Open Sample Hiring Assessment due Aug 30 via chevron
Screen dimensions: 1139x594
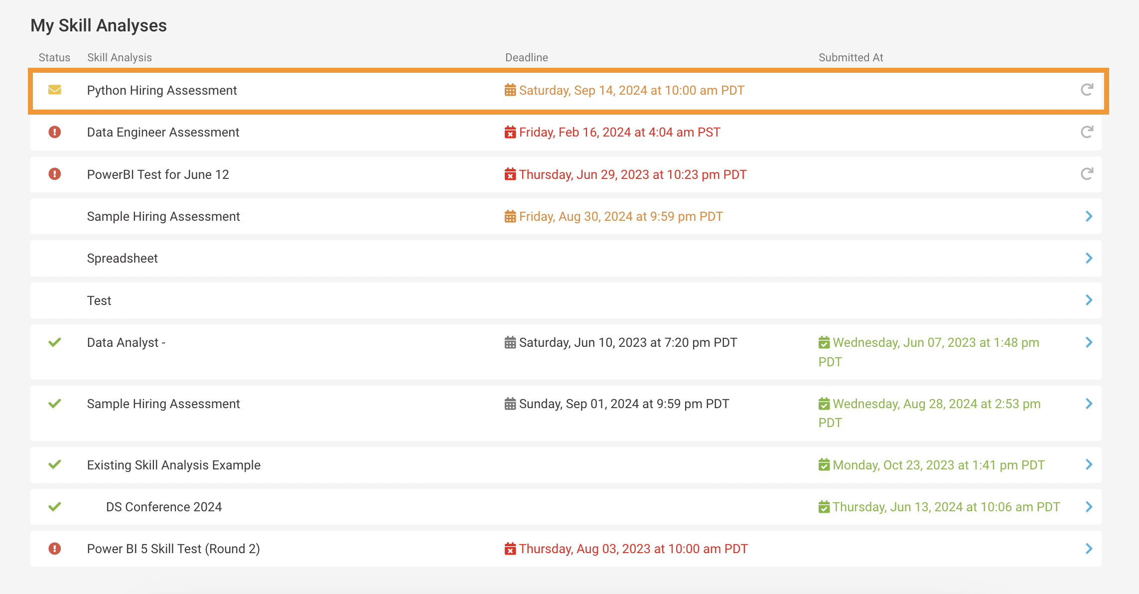tap(1089, 216)
